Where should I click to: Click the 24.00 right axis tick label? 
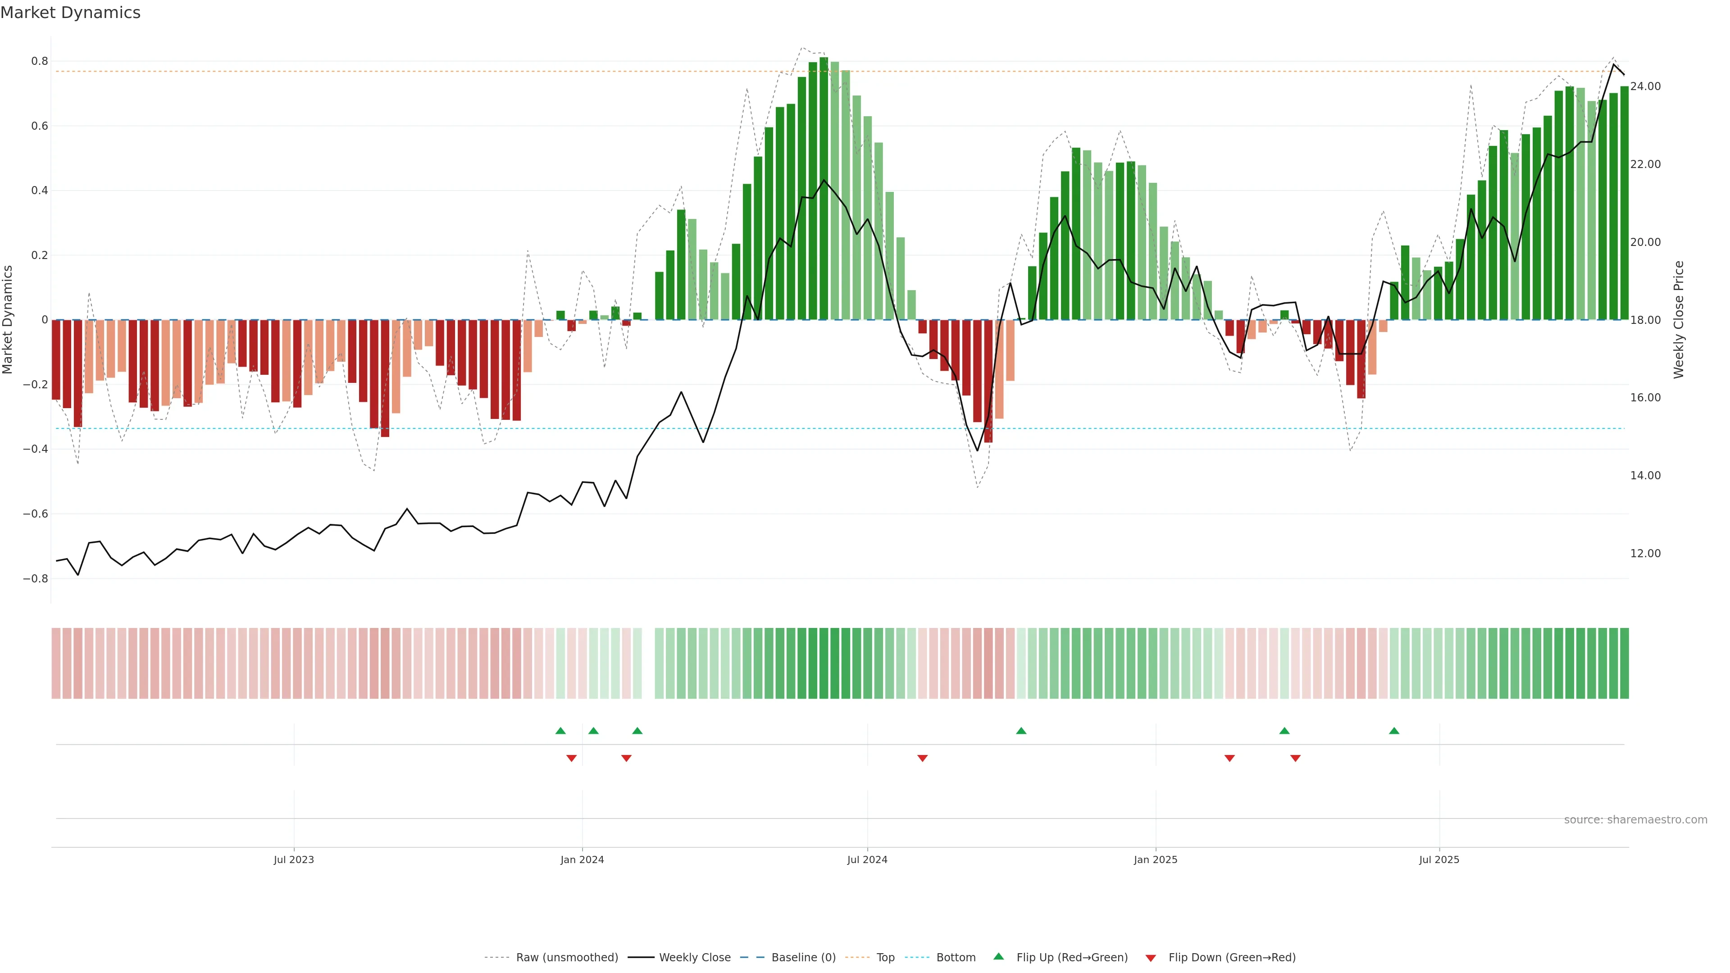pyautogui.click(x=1645, y=86)
